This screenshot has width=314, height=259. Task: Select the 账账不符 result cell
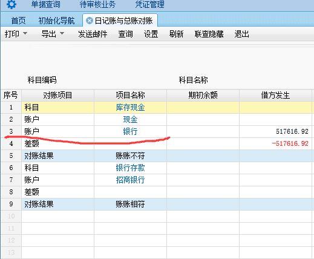[x=130, y=156]
